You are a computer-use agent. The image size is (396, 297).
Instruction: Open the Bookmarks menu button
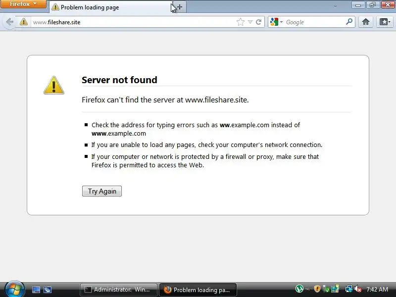click(x=385, y=22)
